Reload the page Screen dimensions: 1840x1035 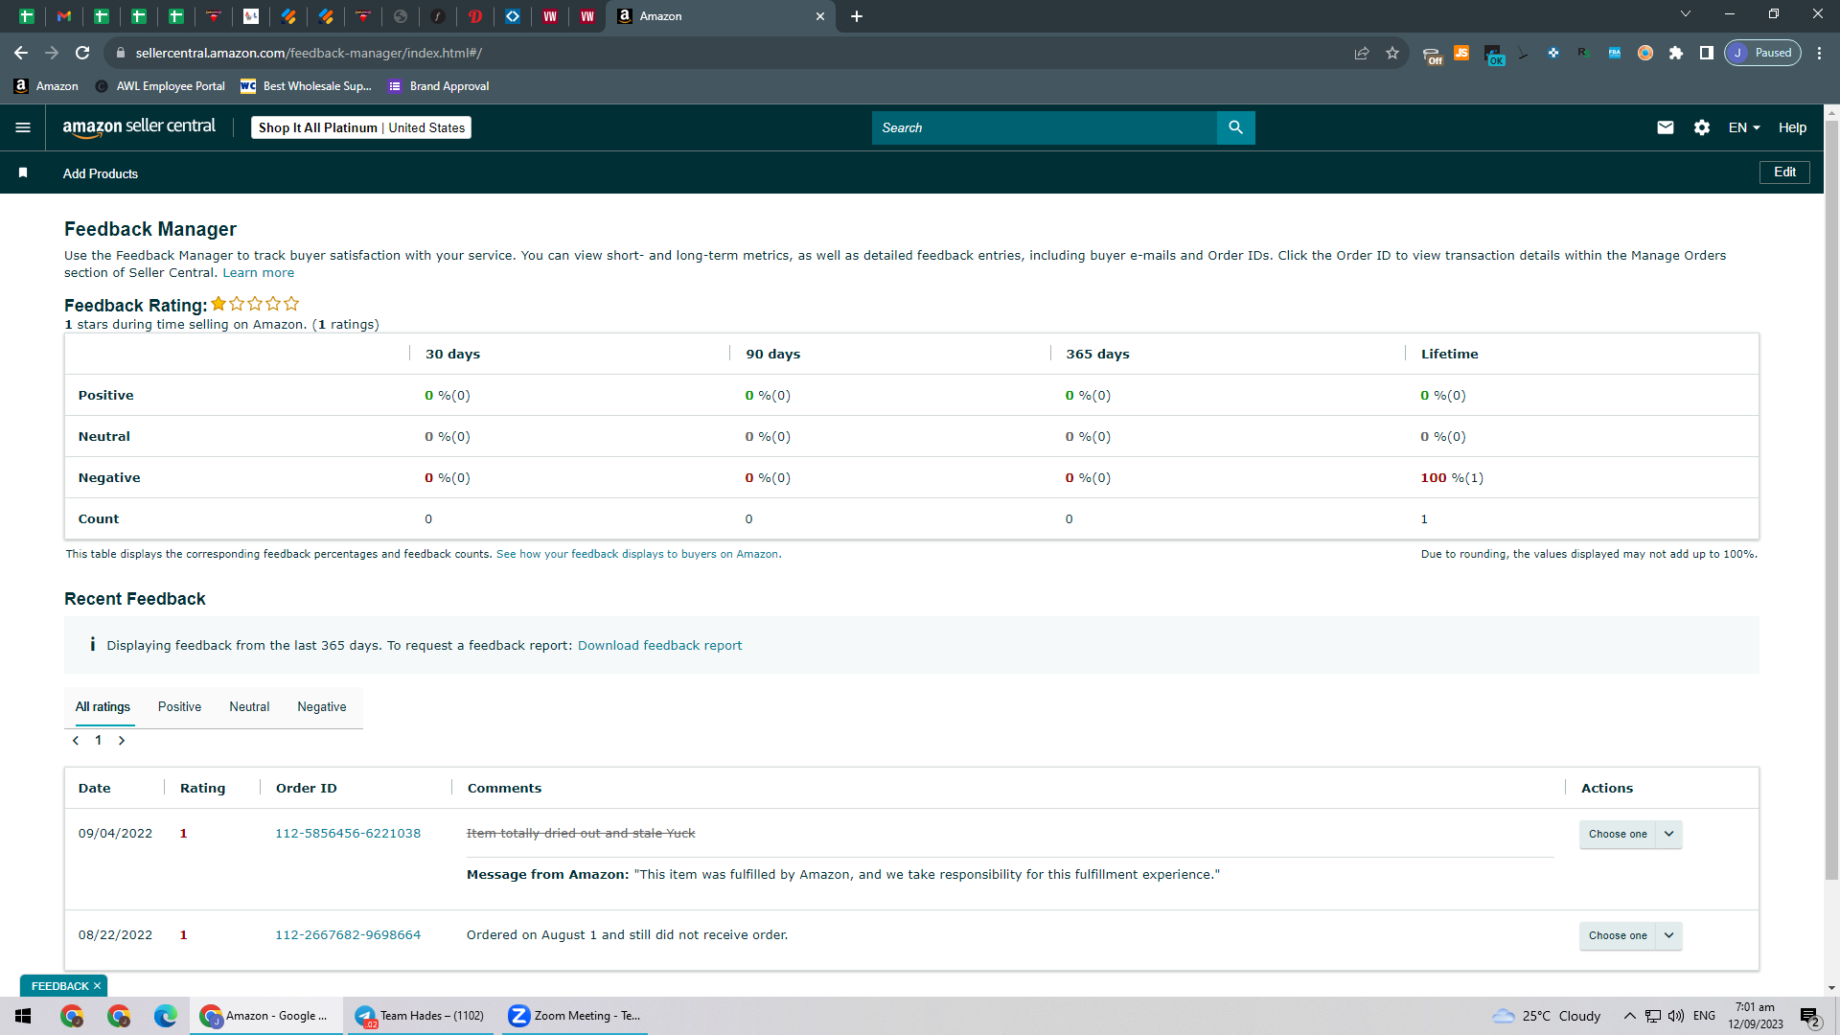point(82,54)
